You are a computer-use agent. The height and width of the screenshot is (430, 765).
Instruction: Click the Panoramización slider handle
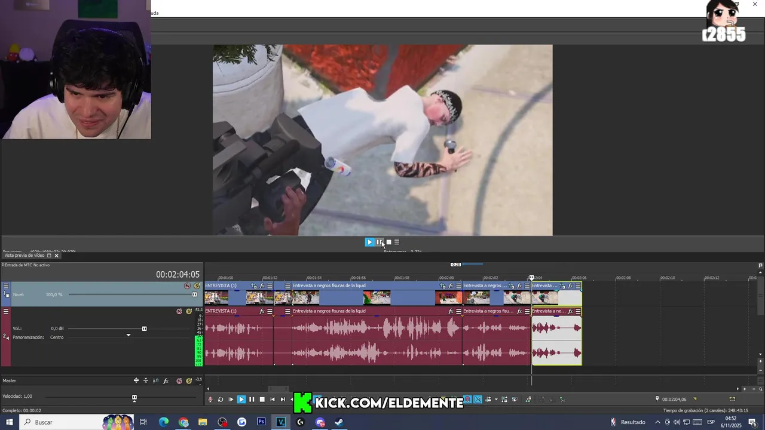click(128, 336)
